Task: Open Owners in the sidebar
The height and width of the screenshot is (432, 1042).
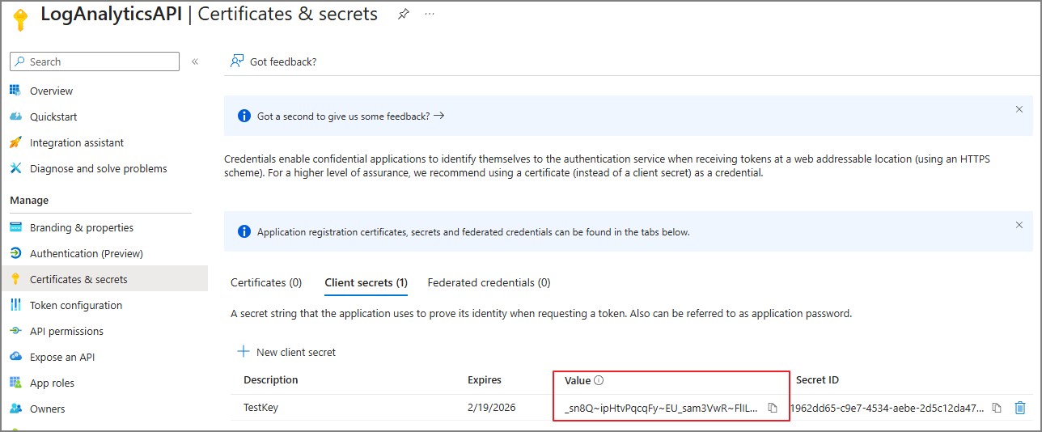Action: click(48, 409)
